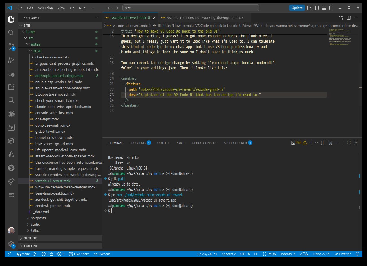Open the Explorer panel ellipsis menu
Viewport: 367px width, 266px height.
click(x=96, y=18)
